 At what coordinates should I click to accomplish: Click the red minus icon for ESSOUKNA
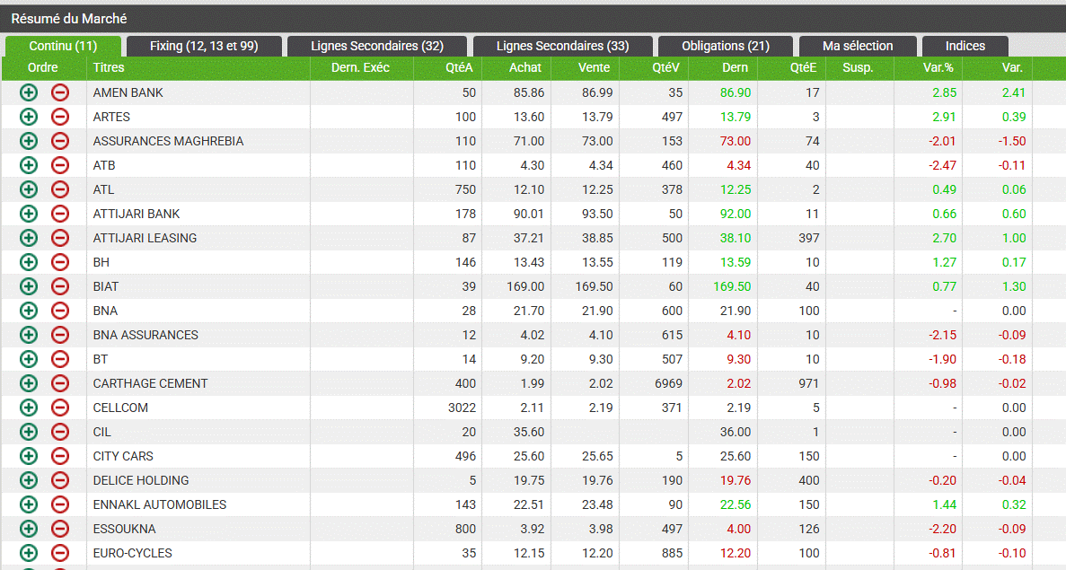pyautogui.click(x=60, y=529)
